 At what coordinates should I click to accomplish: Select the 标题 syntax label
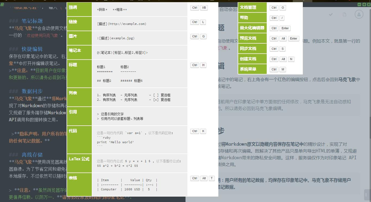pyautogui.click(x=73, y=65)
